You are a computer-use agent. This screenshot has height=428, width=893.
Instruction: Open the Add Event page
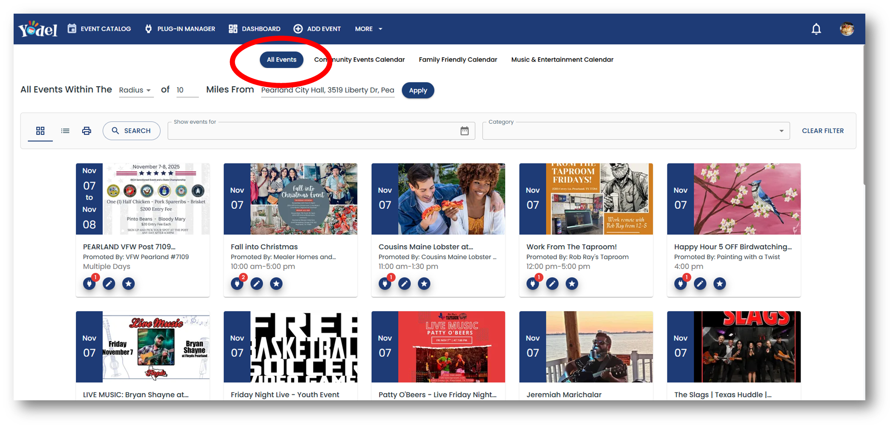pyautogui.click(x=317, y=29)
